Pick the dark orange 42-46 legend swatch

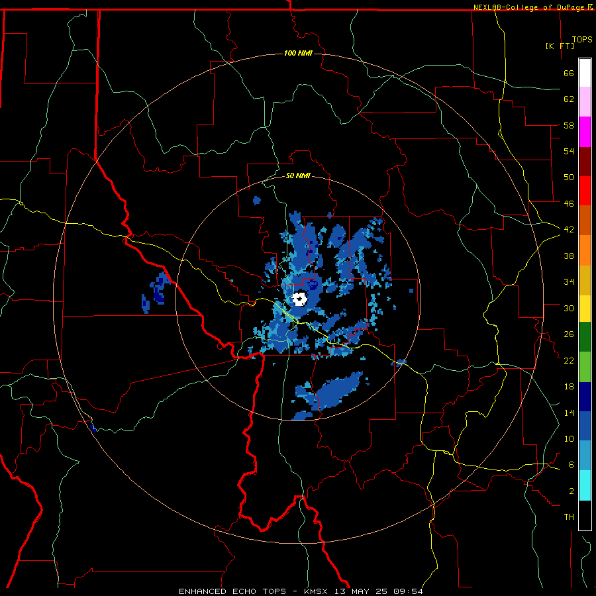pyautogui.click(x=585, y=220)
